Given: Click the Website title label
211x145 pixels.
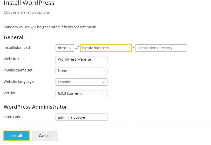Looking at the screenshot, I should click(14, 59).
